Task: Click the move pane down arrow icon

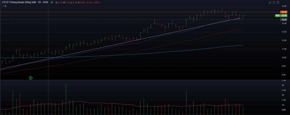Action: 270,3
